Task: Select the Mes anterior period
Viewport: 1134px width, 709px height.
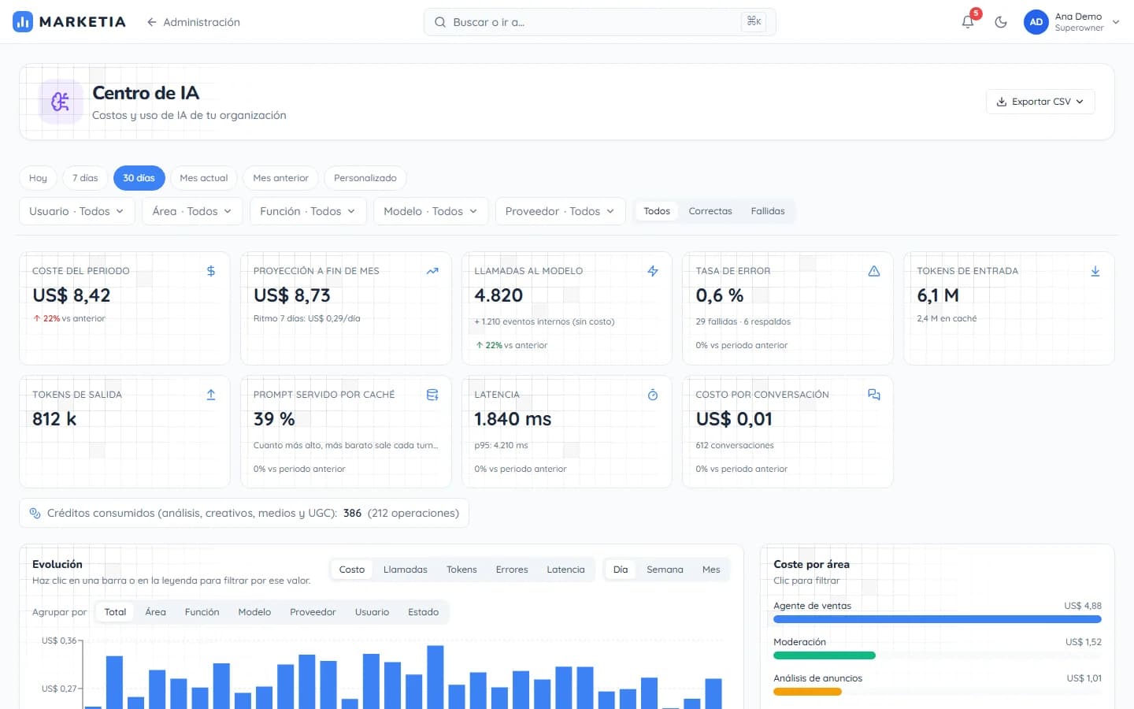Action: (x=281, y=178)
